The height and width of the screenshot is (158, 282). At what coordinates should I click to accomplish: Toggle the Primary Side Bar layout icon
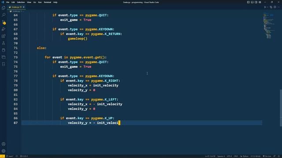(248, 2)
